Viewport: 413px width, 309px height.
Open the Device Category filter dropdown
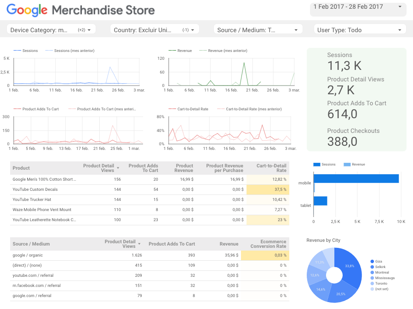click(x=51, y=30)
